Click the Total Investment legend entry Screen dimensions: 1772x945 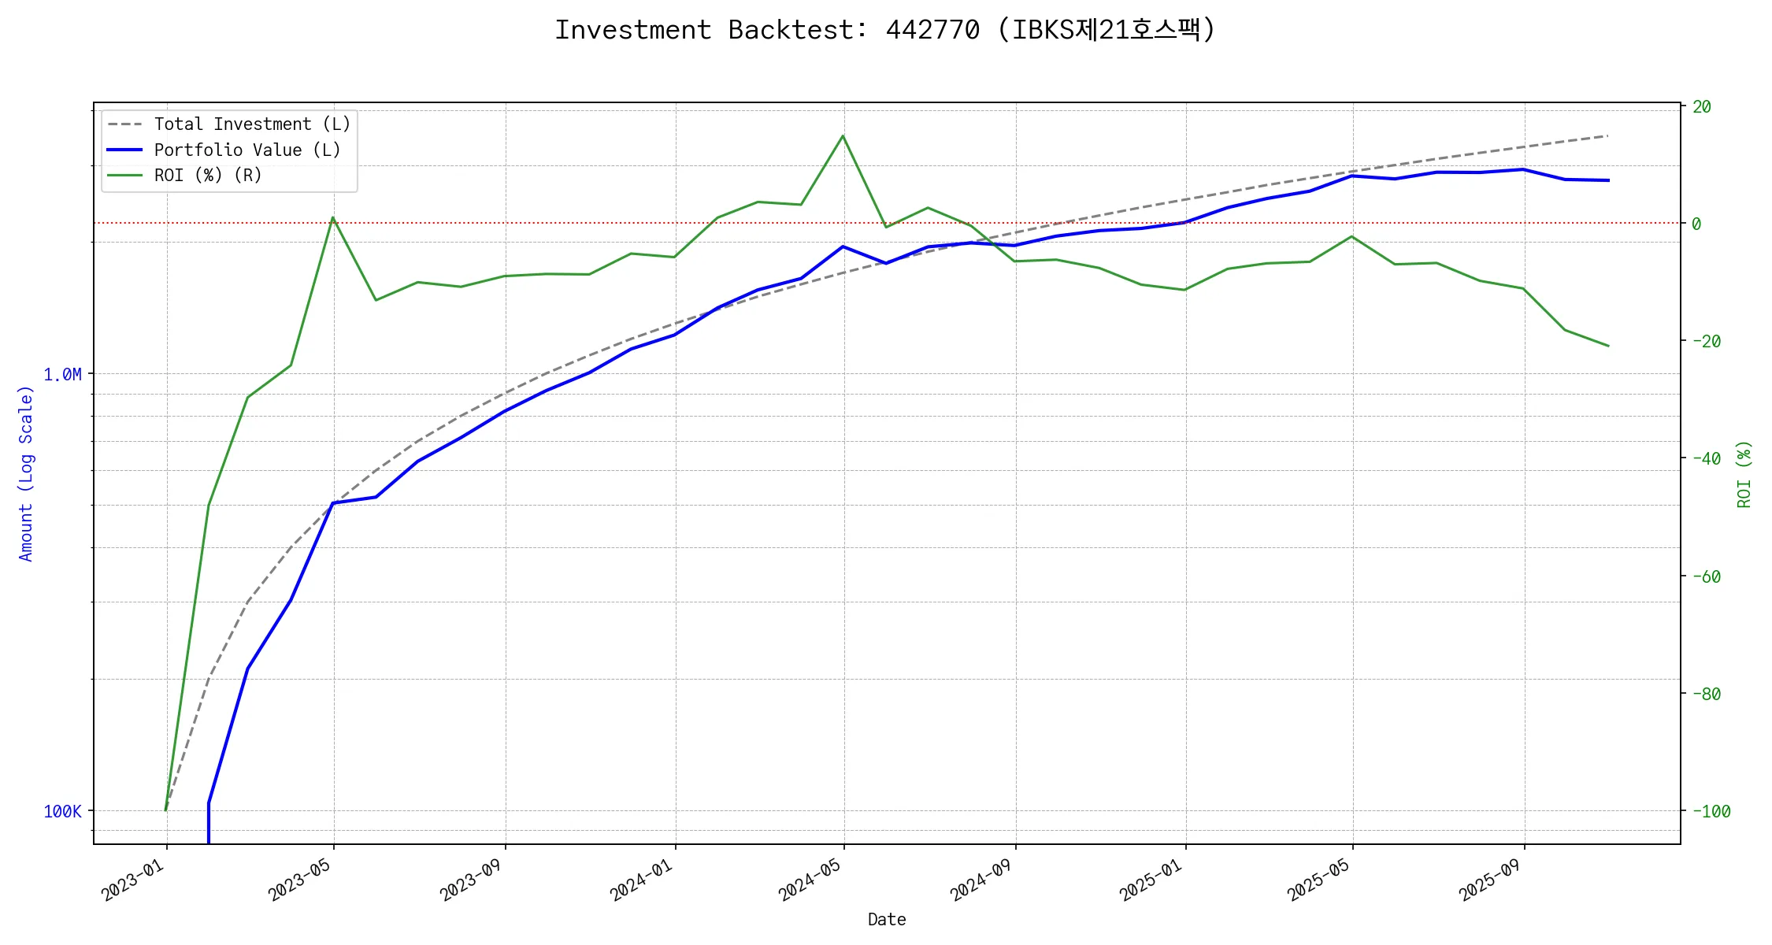(x=252, y=124)
